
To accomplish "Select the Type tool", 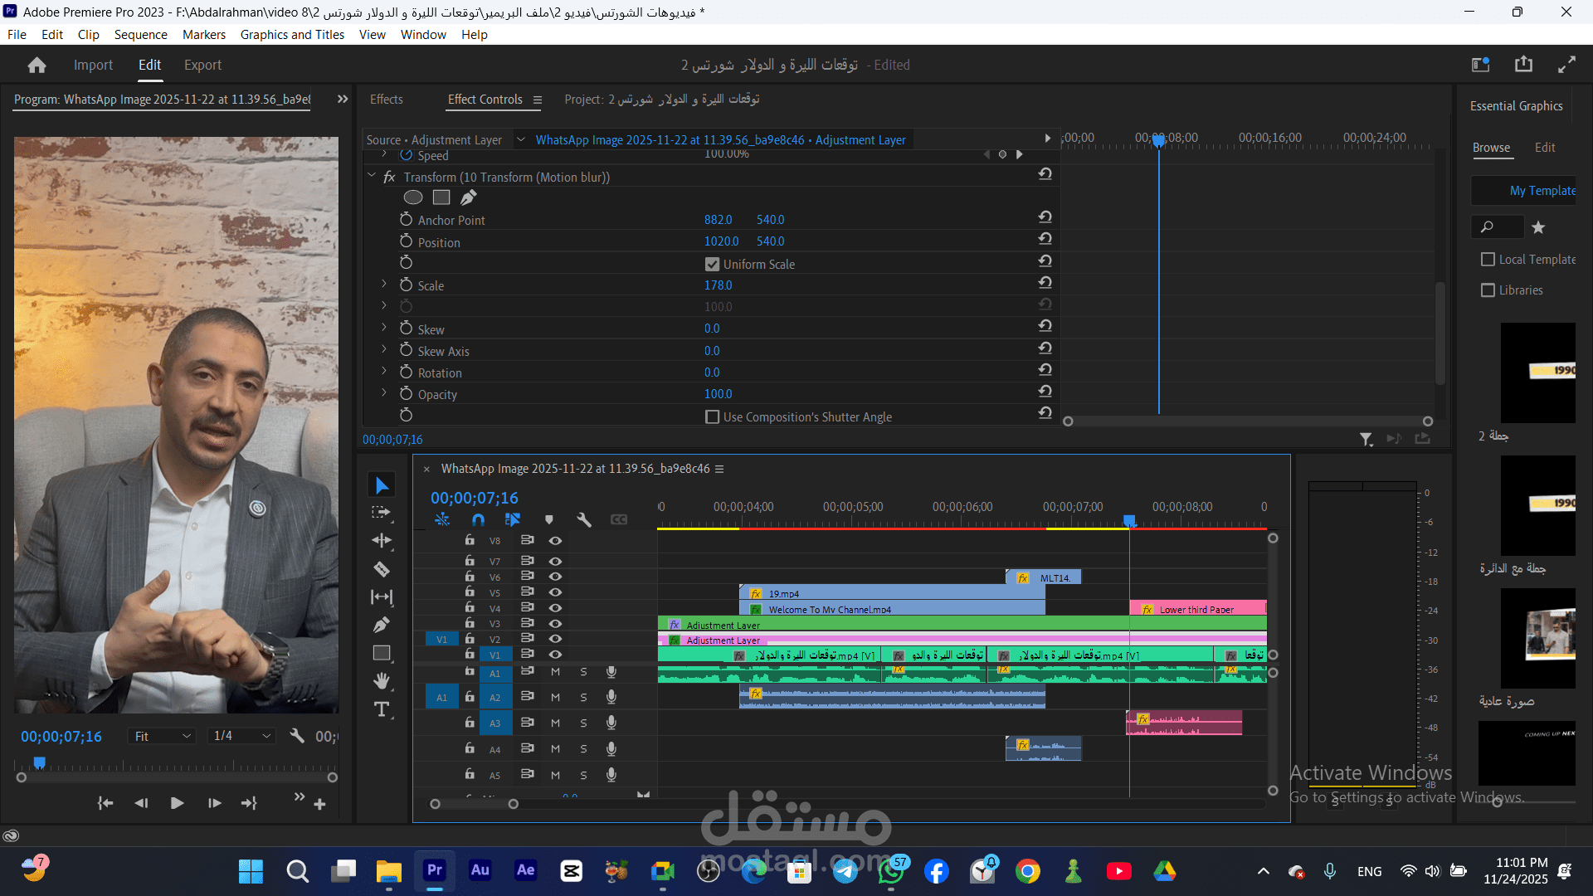I will pos(382,709).
